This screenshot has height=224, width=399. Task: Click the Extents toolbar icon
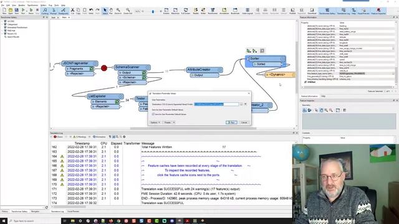pyautogui.click(x=166, y=11)
